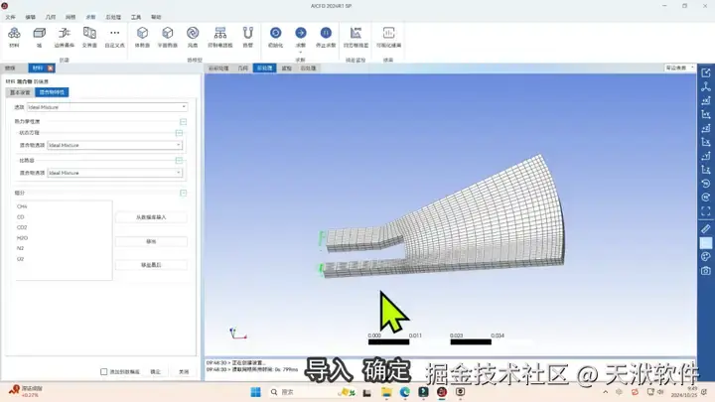This screenshot has height=402, width=715.
Task: Click the visualization results icon
Action: point(388,34)
